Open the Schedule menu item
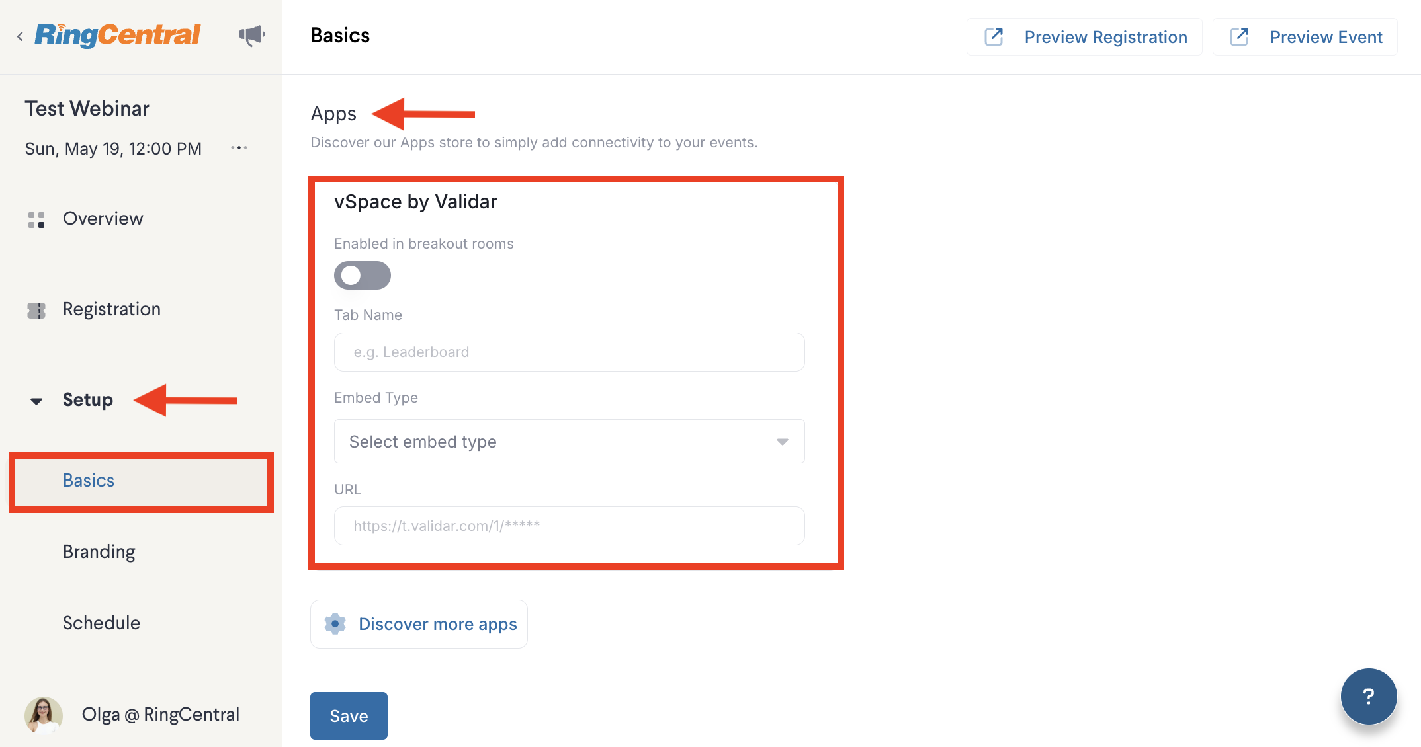 pos(101,623)
